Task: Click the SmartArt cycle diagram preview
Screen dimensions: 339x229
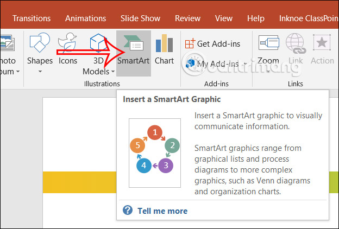Action: point(155,153)
